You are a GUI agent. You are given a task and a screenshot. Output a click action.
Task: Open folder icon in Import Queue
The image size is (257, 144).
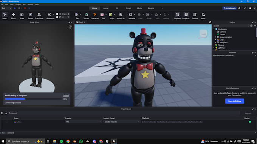click(x=2, y=113)
